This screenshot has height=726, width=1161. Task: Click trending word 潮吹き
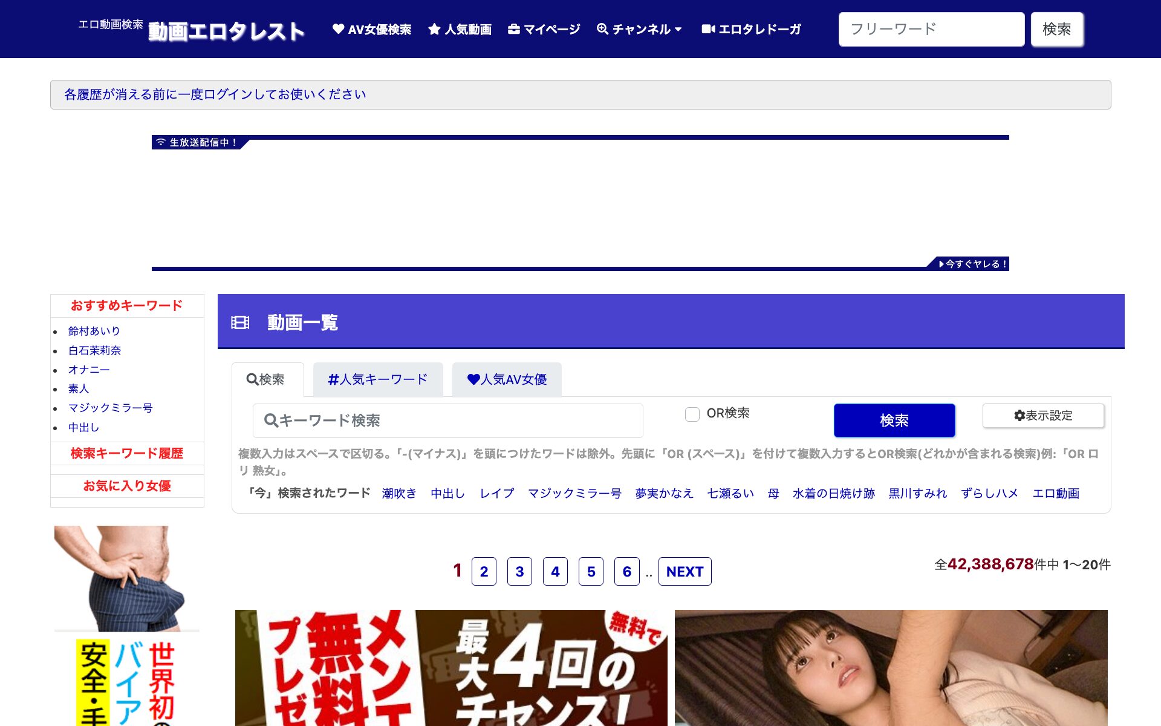pyautogui.click(x=399, y=494)
